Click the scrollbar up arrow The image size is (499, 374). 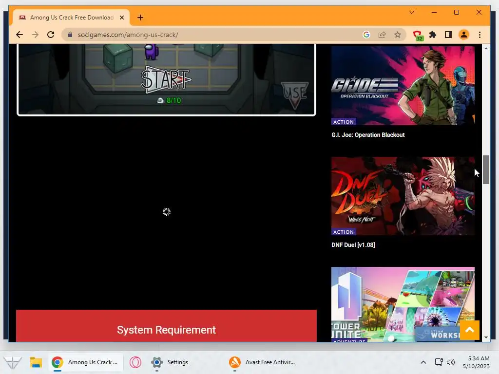(486, 48)
